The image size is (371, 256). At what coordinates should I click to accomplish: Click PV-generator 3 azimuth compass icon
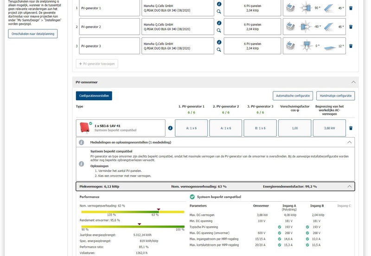[x=307, y=46]
